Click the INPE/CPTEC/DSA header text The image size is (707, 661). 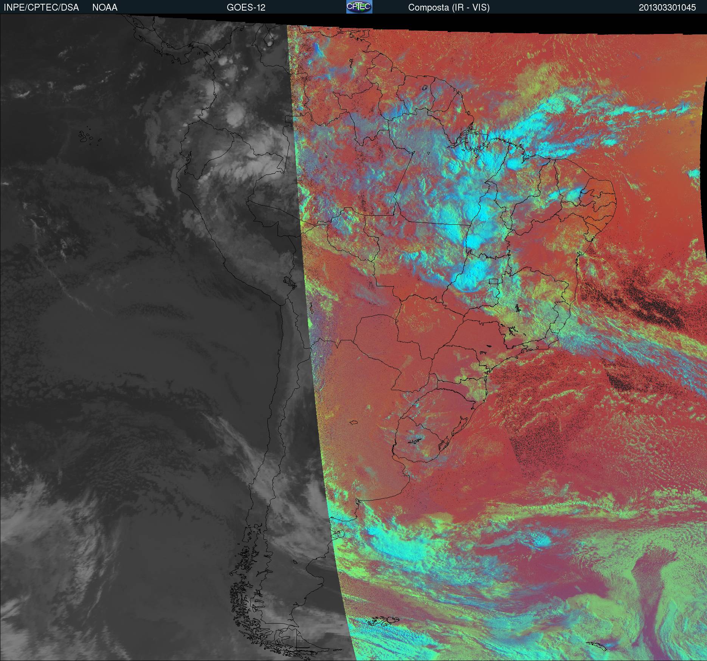click(41, 8)
